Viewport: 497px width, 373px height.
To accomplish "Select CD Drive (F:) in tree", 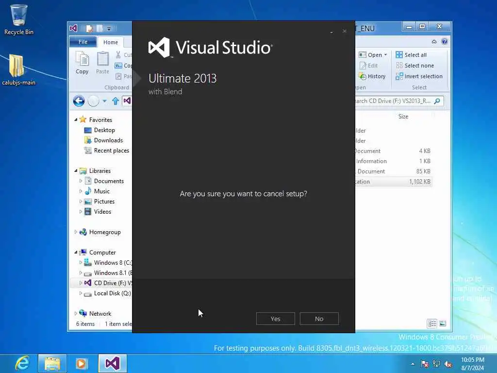I will pos(113,283).
